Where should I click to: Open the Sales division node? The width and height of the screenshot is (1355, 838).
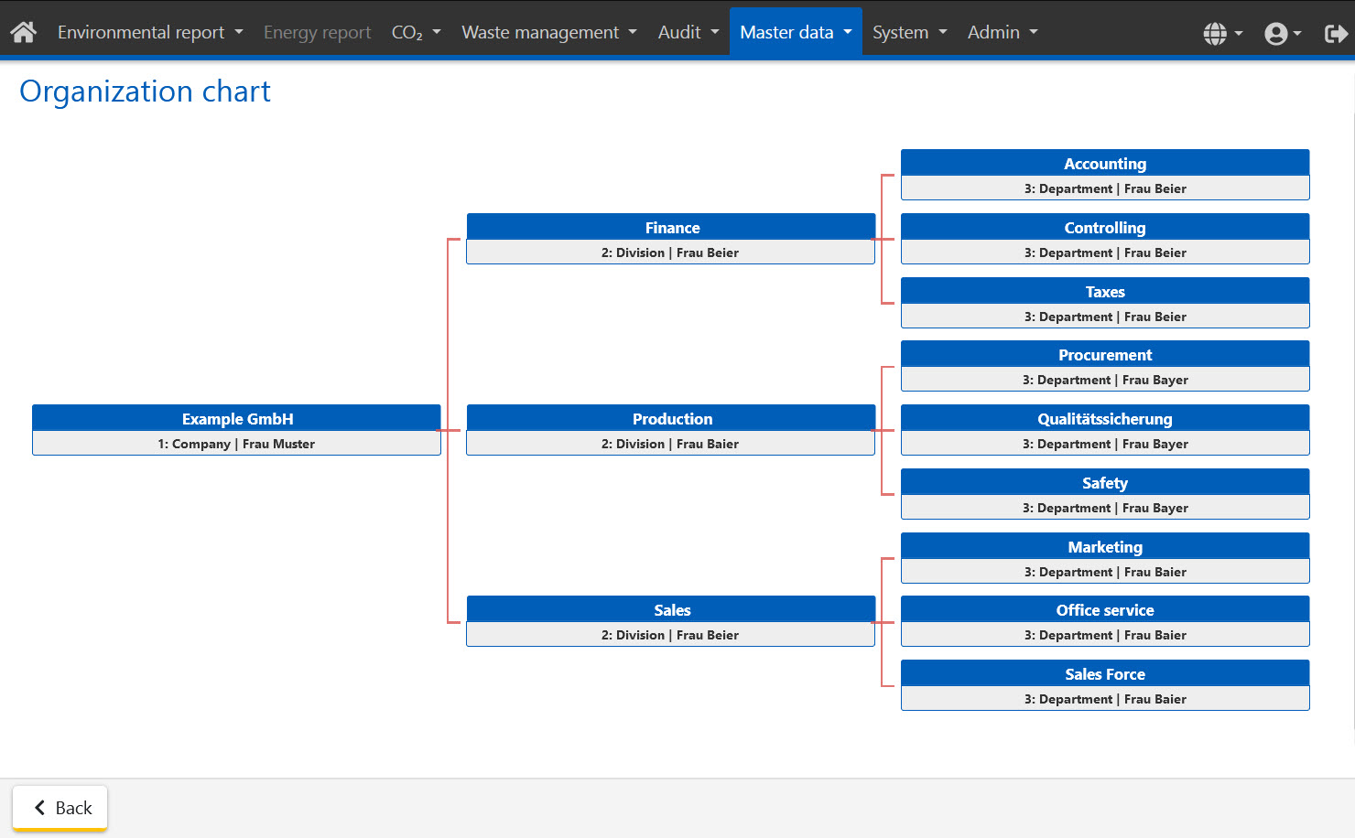tap(670, 620)
